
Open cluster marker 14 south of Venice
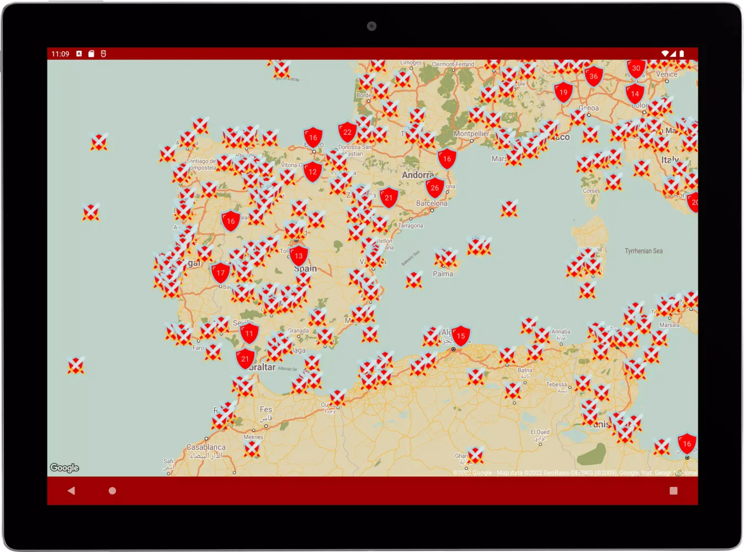click(x=635, y=94)
